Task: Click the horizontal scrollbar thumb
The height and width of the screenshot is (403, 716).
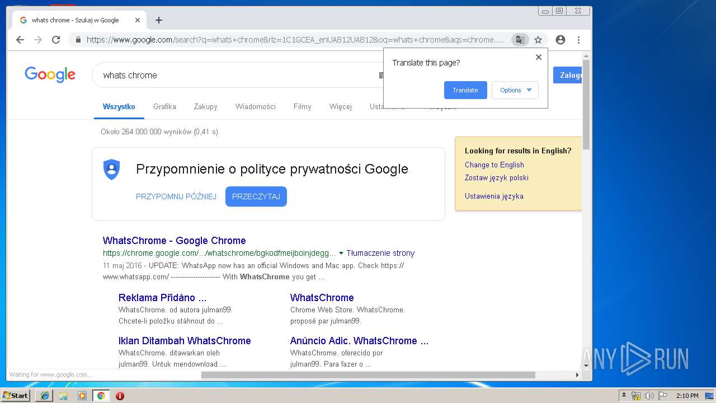Action: (x=368, y=375)
